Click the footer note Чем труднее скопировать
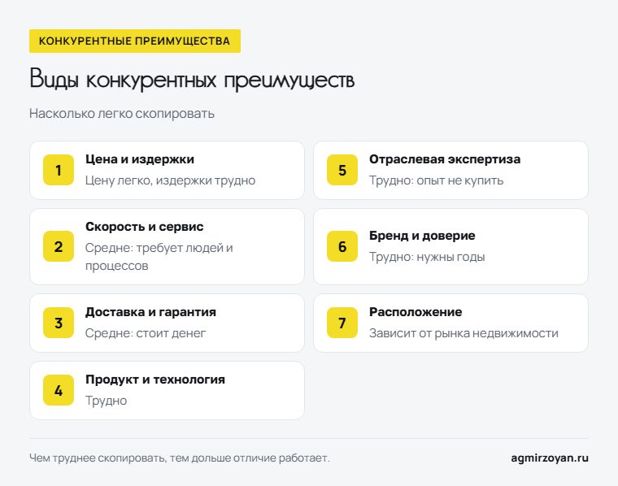Screen dimensions: 618x486 point(180,458)
